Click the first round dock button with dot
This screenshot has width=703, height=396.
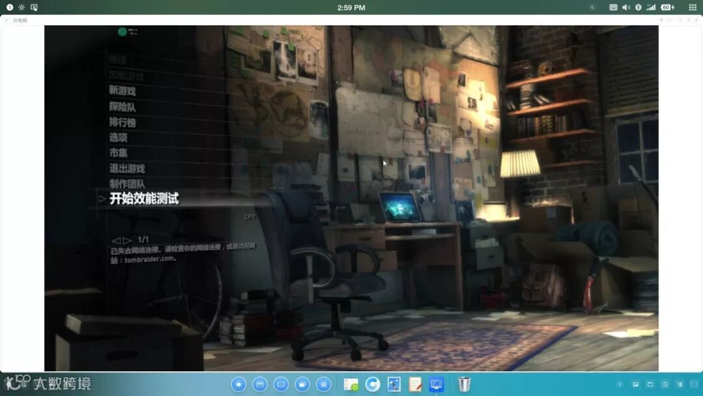pyautogui.click(x=238, y=384)
